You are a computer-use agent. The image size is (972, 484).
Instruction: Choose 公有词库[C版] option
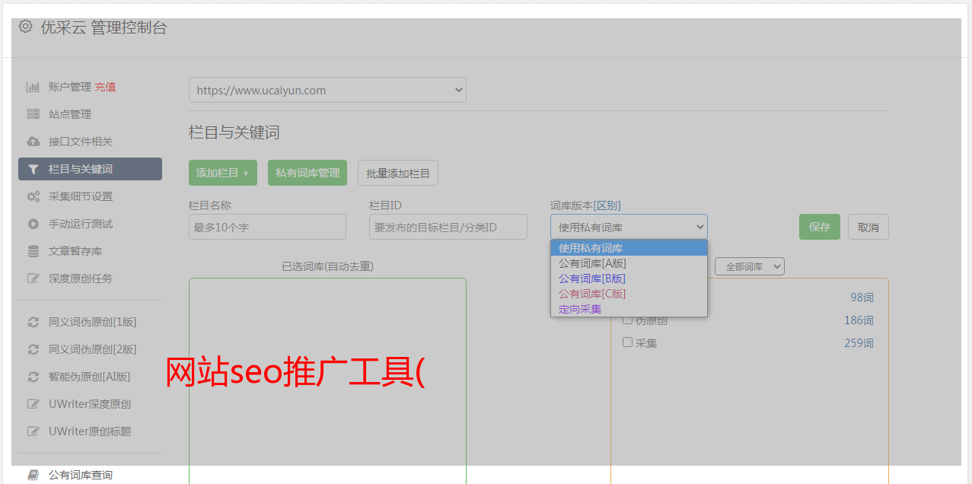pos(629,294)
